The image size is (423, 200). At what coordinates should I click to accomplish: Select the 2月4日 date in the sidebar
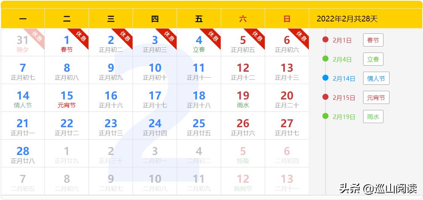click(342, 59)
